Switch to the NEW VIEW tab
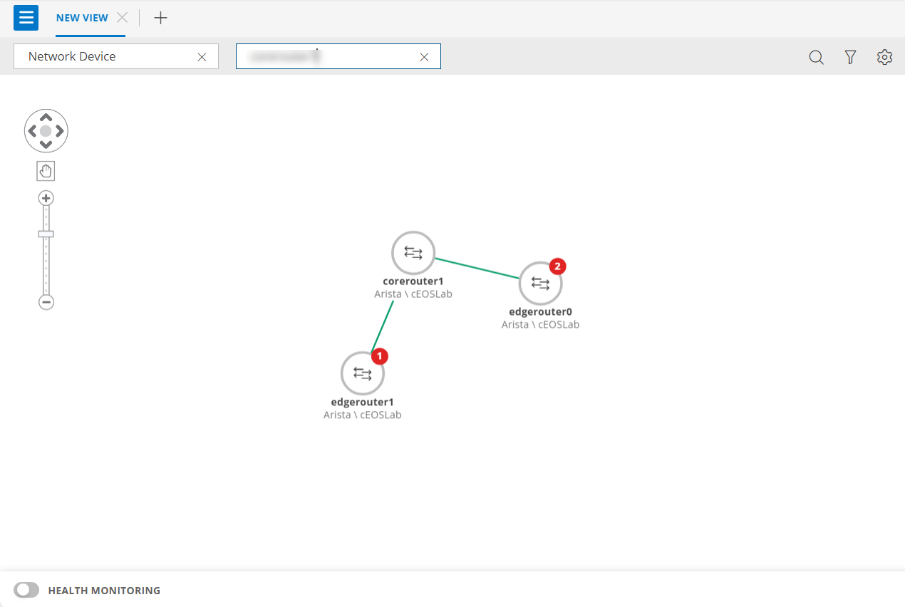This screenshot has height=607, width=905. tap(81, 17)
